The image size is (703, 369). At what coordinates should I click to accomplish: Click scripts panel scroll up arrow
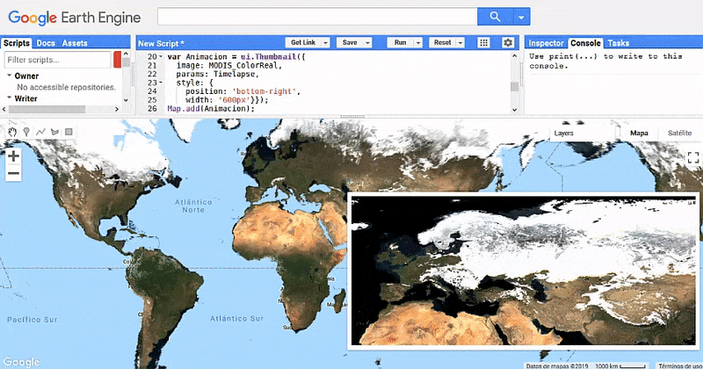click(126, 54)
